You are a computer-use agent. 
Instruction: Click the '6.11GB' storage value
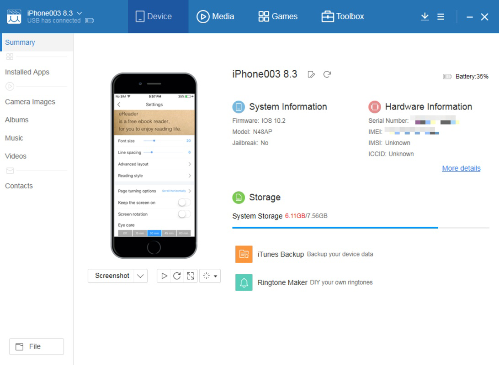point(295,216)
